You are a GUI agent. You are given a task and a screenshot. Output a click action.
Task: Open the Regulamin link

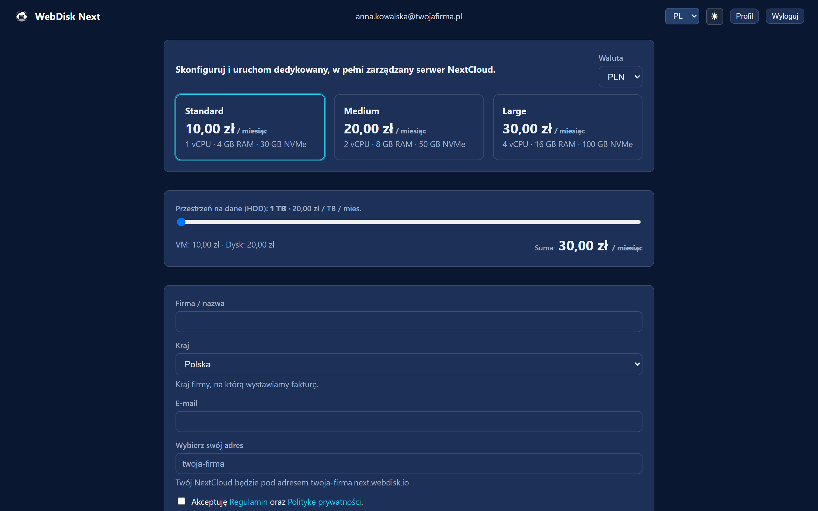point(249,502)
